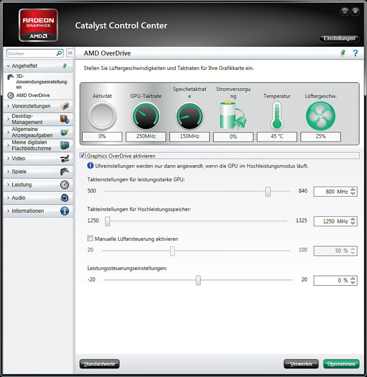The image size is (367, 377).
Task: Click the memory clock slider handle
Action: coord(108,221)
